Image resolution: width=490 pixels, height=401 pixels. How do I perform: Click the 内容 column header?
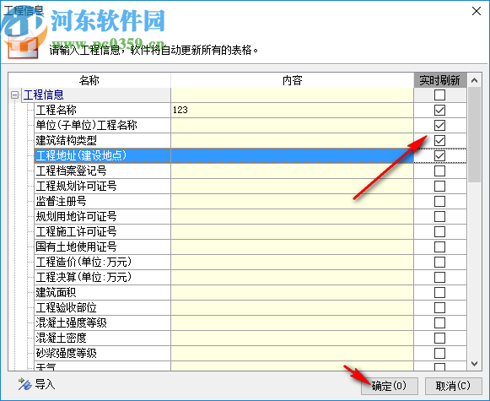(x=292, y=80)
